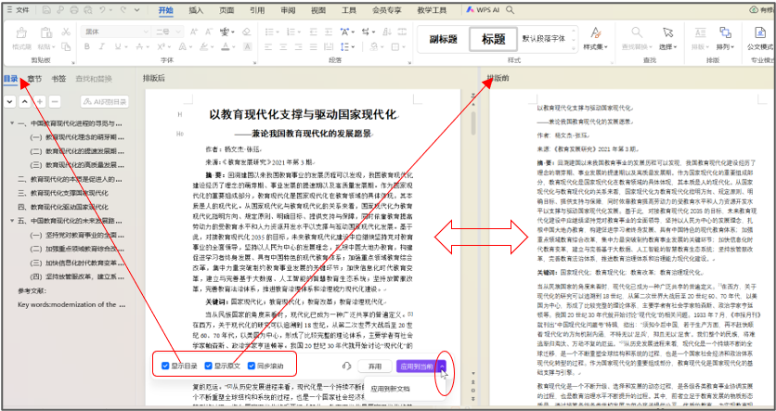Switch to the 插入 ribbon tab
This screenshot has height=411, width=776.
(196, 10)
